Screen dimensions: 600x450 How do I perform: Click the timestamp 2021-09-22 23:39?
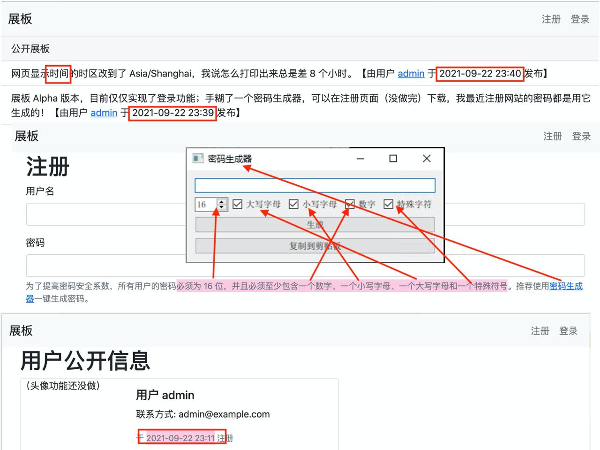pyautogui.click(x=173, y=113)
